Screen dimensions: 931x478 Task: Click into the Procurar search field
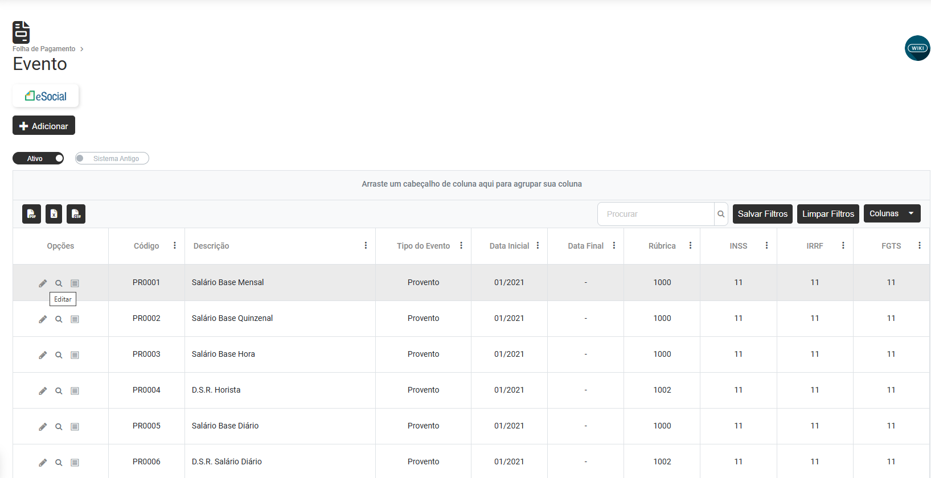pyautogui.click(x=656, y=214)
